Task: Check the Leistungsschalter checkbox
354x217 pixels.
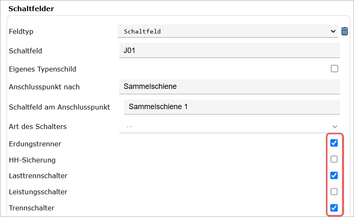Action: pyautogui.click(x=334, y=191)
